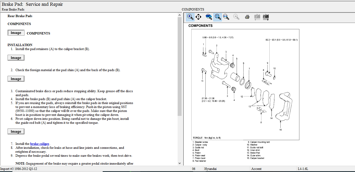
Task: Open the Image button beside COMPONENTS
Action: pyautogui.click(x=16, y=33)
